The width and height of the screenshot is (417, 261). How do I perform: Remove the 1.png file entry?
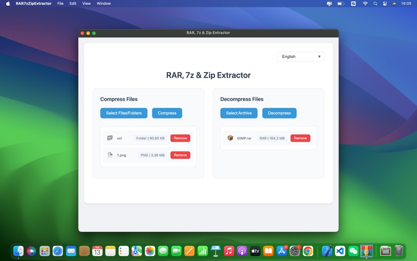pos(180,155)
